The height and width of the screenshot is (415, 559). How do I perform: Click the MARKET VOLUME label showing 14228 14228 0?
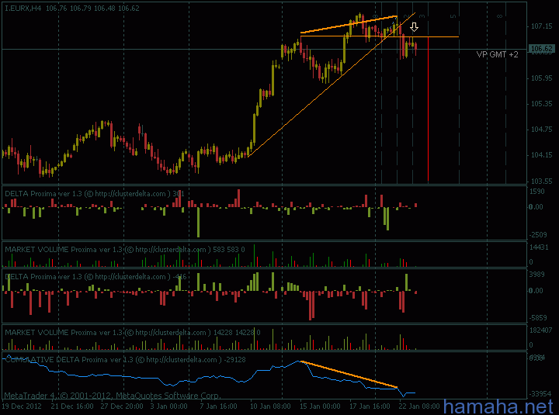click(132, 332)
